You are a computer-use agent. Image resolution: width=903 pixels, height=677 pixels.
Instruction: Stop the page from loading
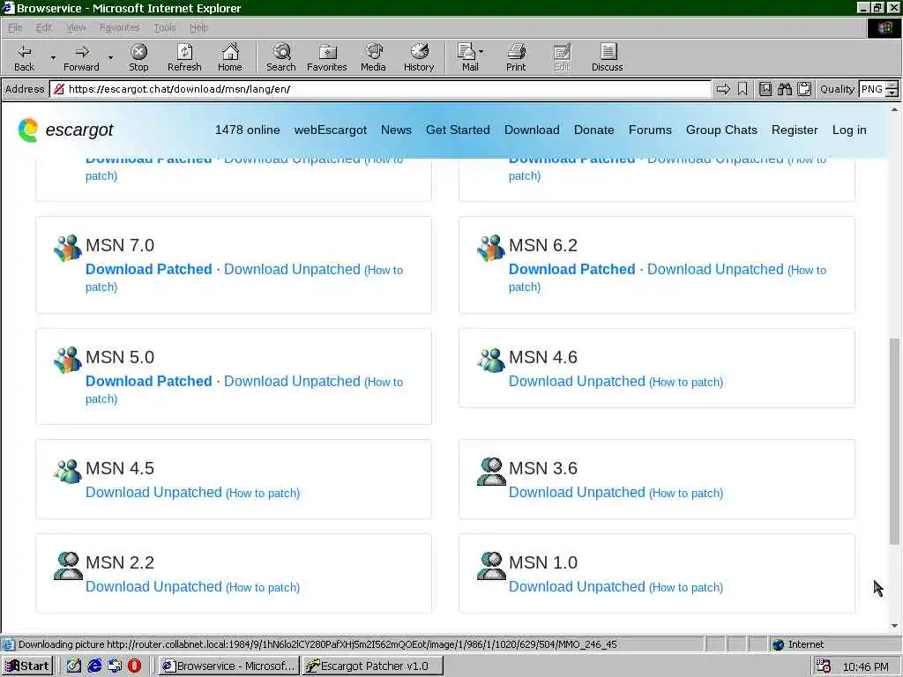(x=138, y=57)
